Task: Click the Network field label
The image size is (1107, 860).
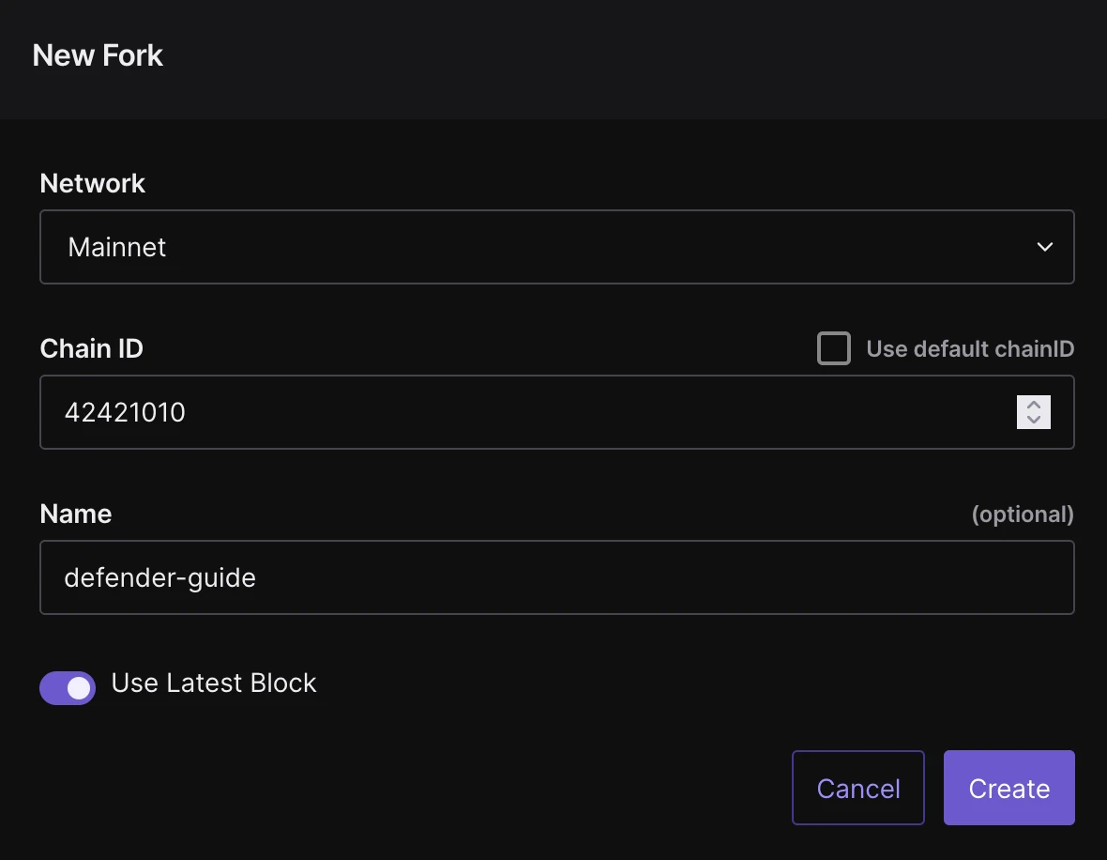Action: coord(92,183)
